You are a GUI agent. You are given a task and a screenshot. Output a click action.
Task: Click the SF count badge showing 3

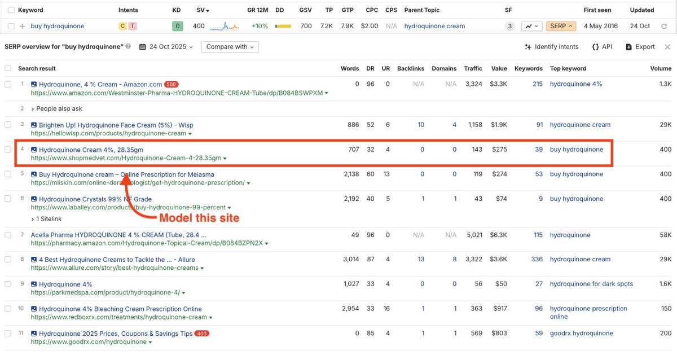pos(509,26)
